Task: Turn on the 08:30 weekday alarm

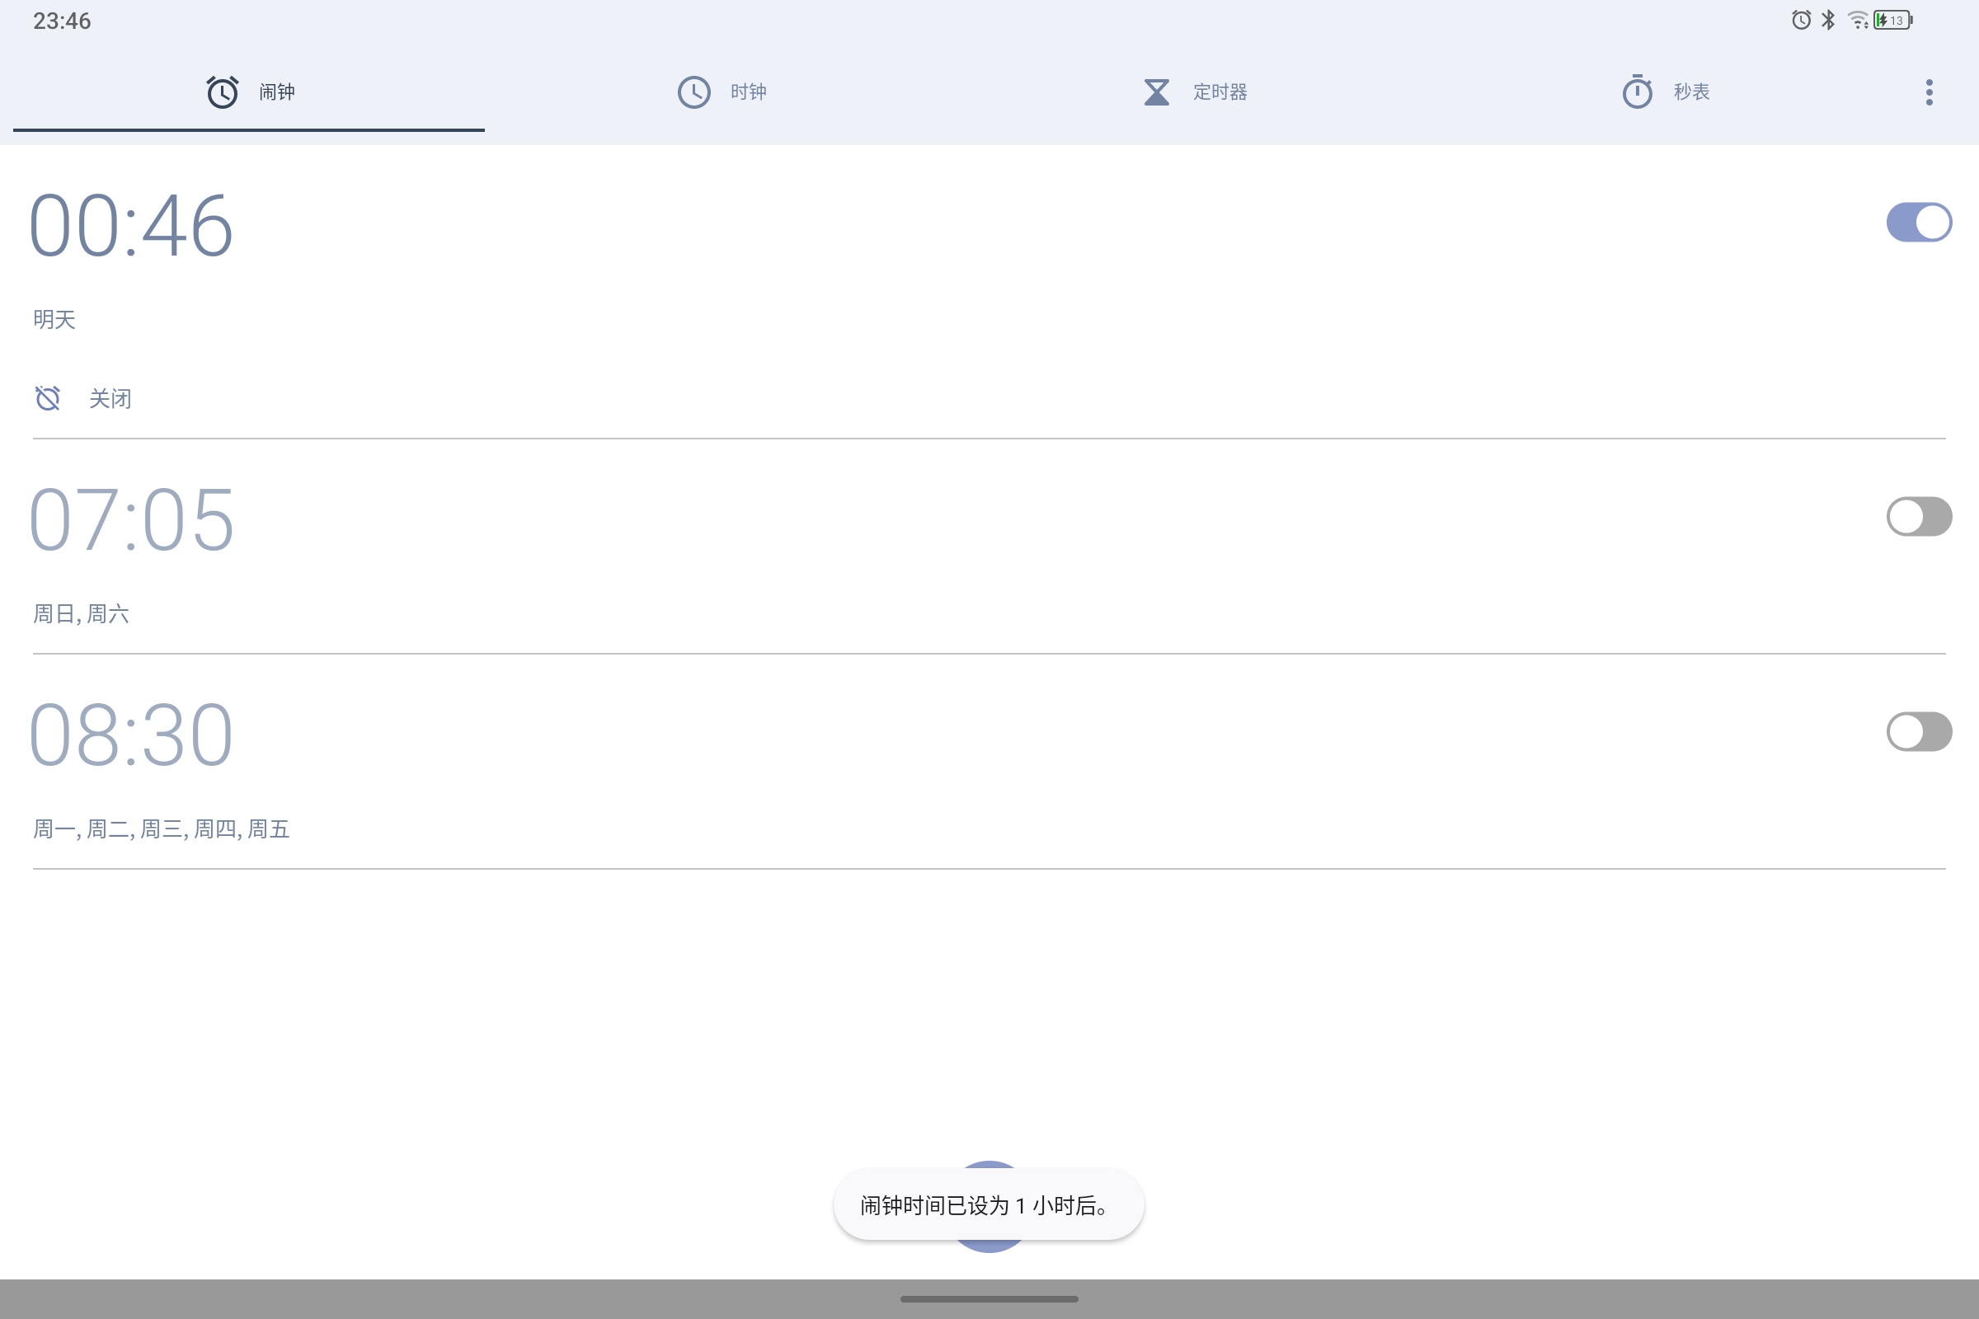Action: 1920,732
